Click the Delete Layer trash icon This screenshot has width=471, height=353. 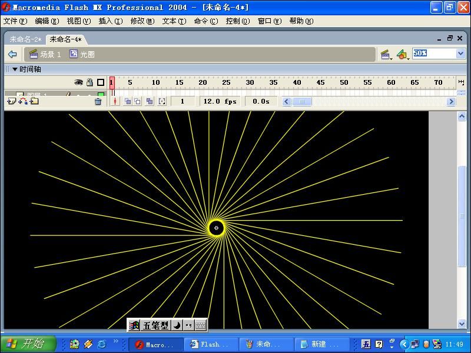tap(98, 102)
